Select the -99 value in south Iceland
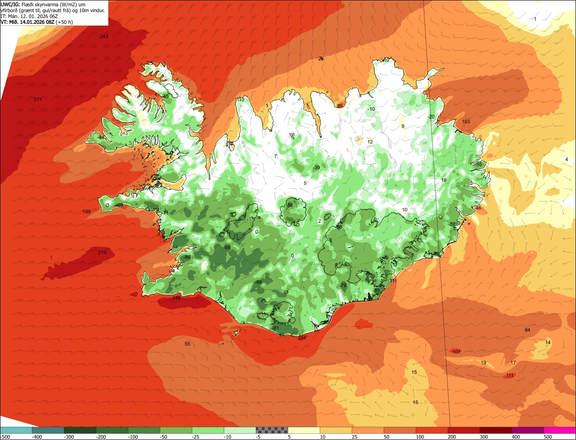 [x=257, y=282]
